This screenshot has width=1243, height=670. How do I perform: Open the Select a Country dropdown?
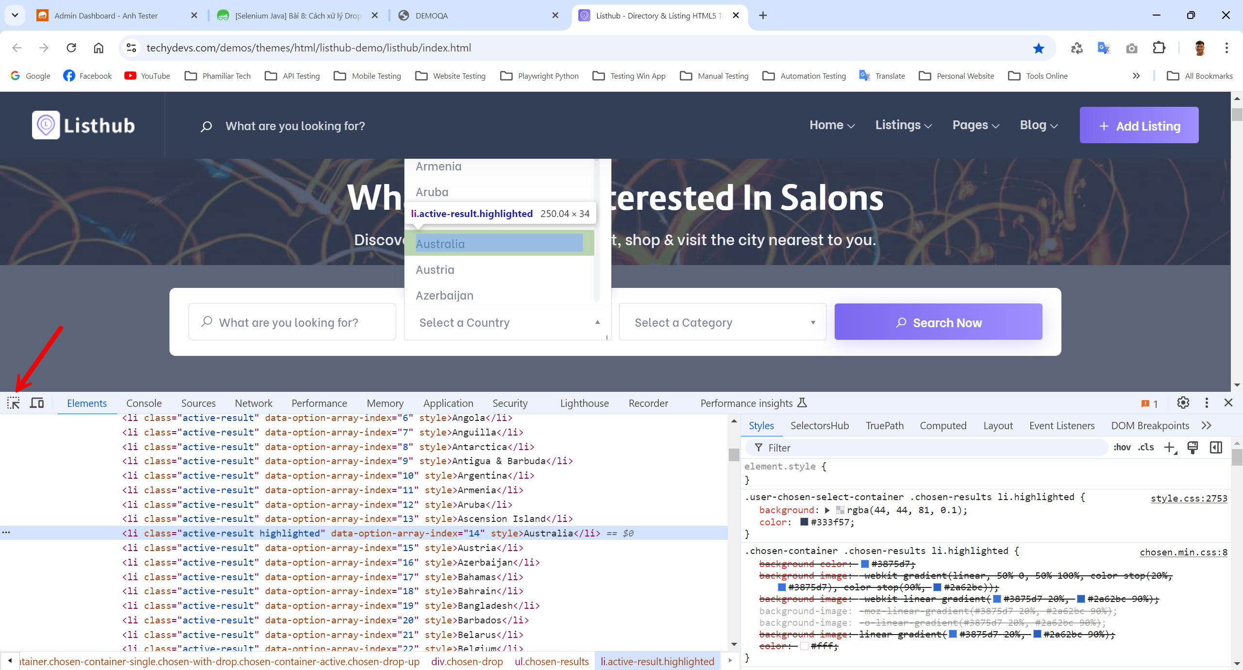pyautogui.click(x=507, y=322)
